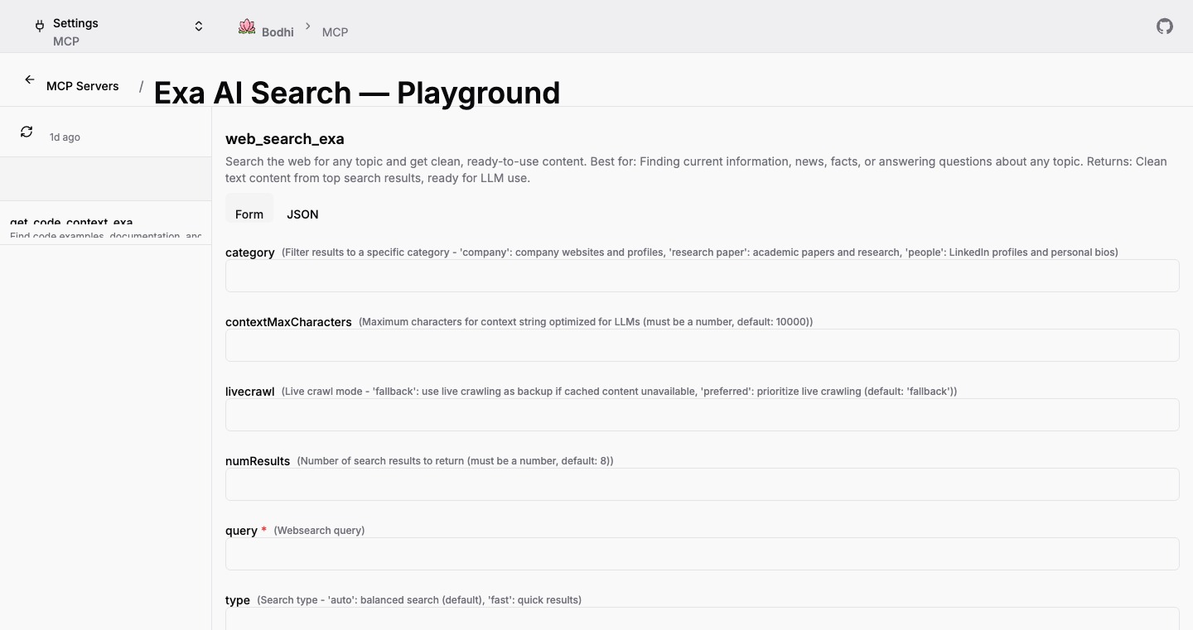Refresh the tools list with the sync icon
Screen dimensions: 1193x630
[x=26, y=131]
